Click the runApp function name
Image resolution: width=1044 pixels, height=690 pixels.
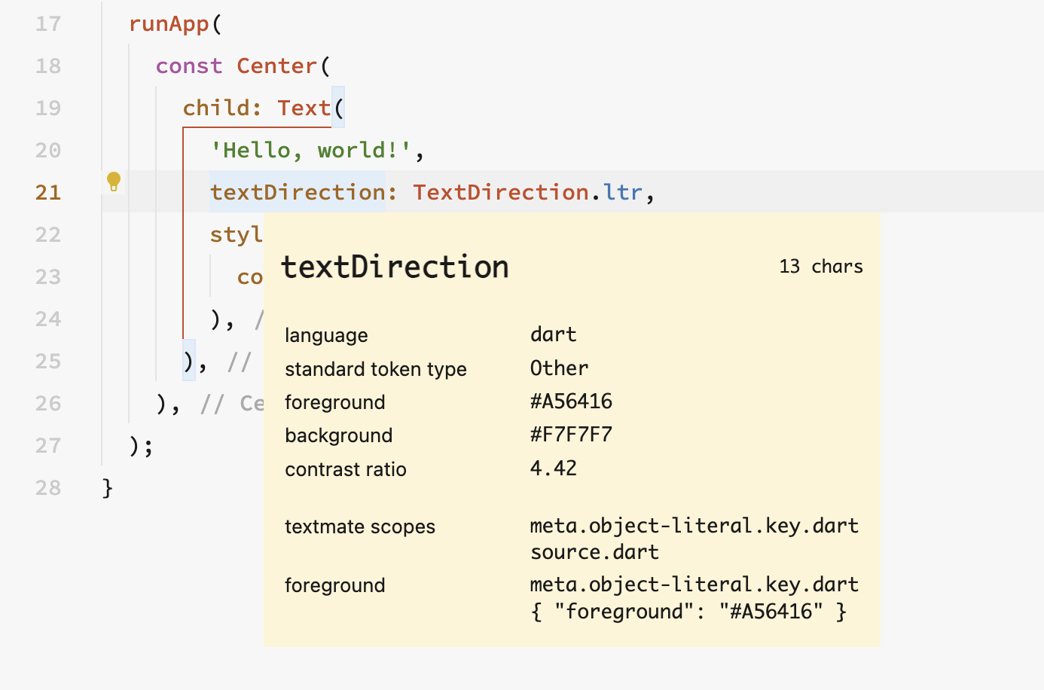[169, 23]
